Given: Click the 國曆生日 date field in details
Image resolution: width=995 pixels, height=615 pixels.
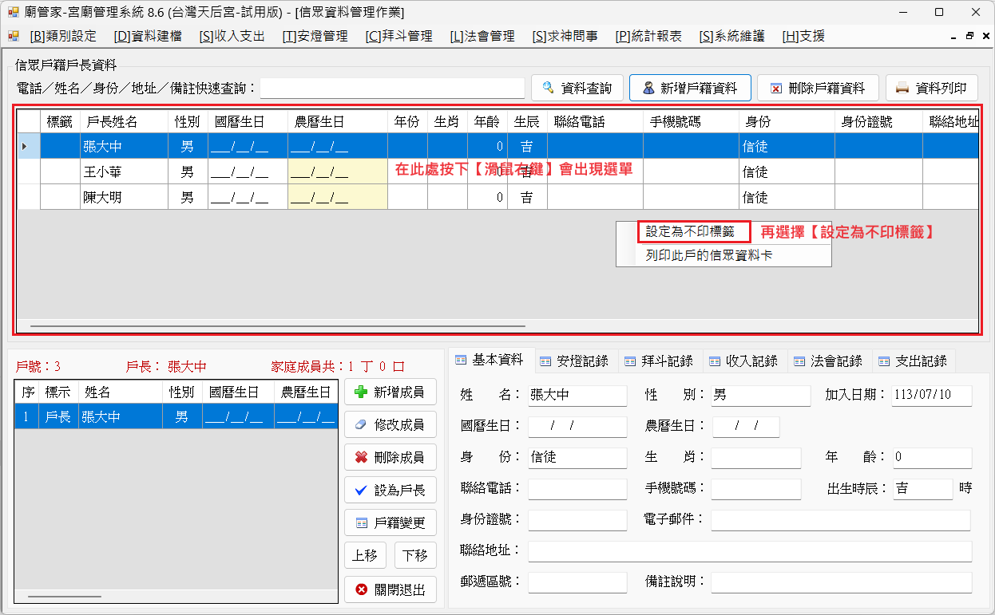Looking at the screenshot, I should pos(577,427).
